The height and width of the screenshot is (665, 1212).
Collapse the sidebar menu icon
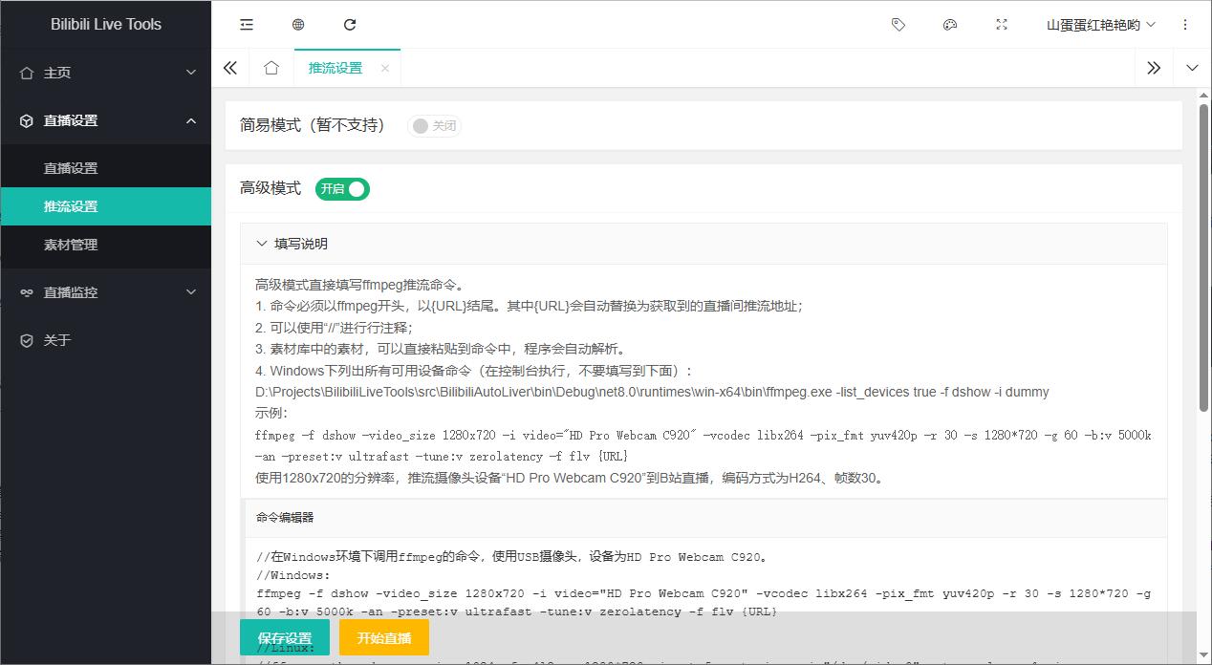[247, 25]
